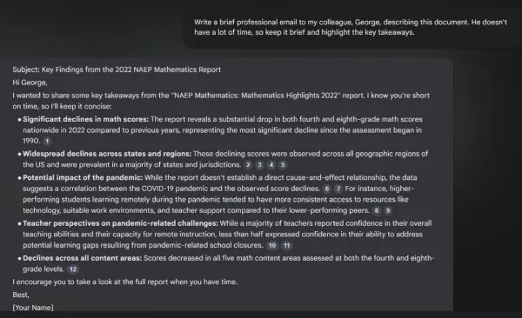Open citation badge number 7
This screenshot has width=522, height=318.
pyautogui.click(x=338, y=189)
